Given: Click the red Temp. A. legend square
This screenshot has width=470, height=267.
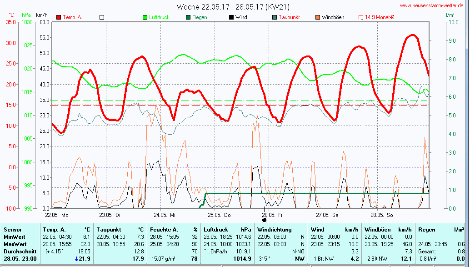Looking at the screenshot, I should (x=59, y=17).
